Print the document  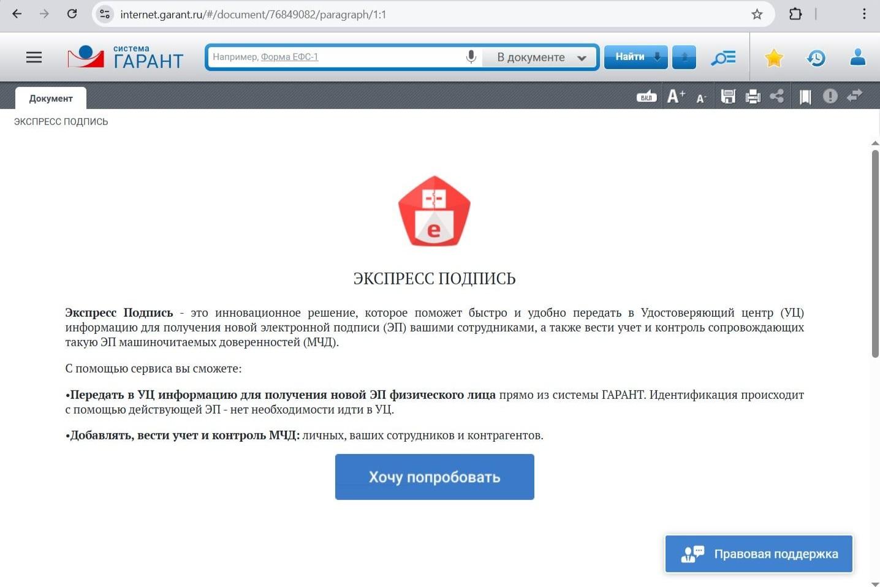pyautogui.click(x=753, y=96)
